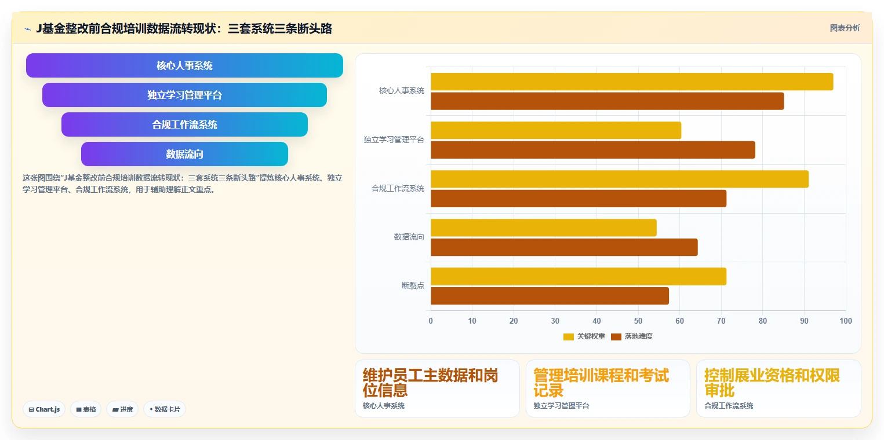Toggle 落地难度 legend brown swatch
The width and height of the screenshot is (884, 440).
pos(616,336)
